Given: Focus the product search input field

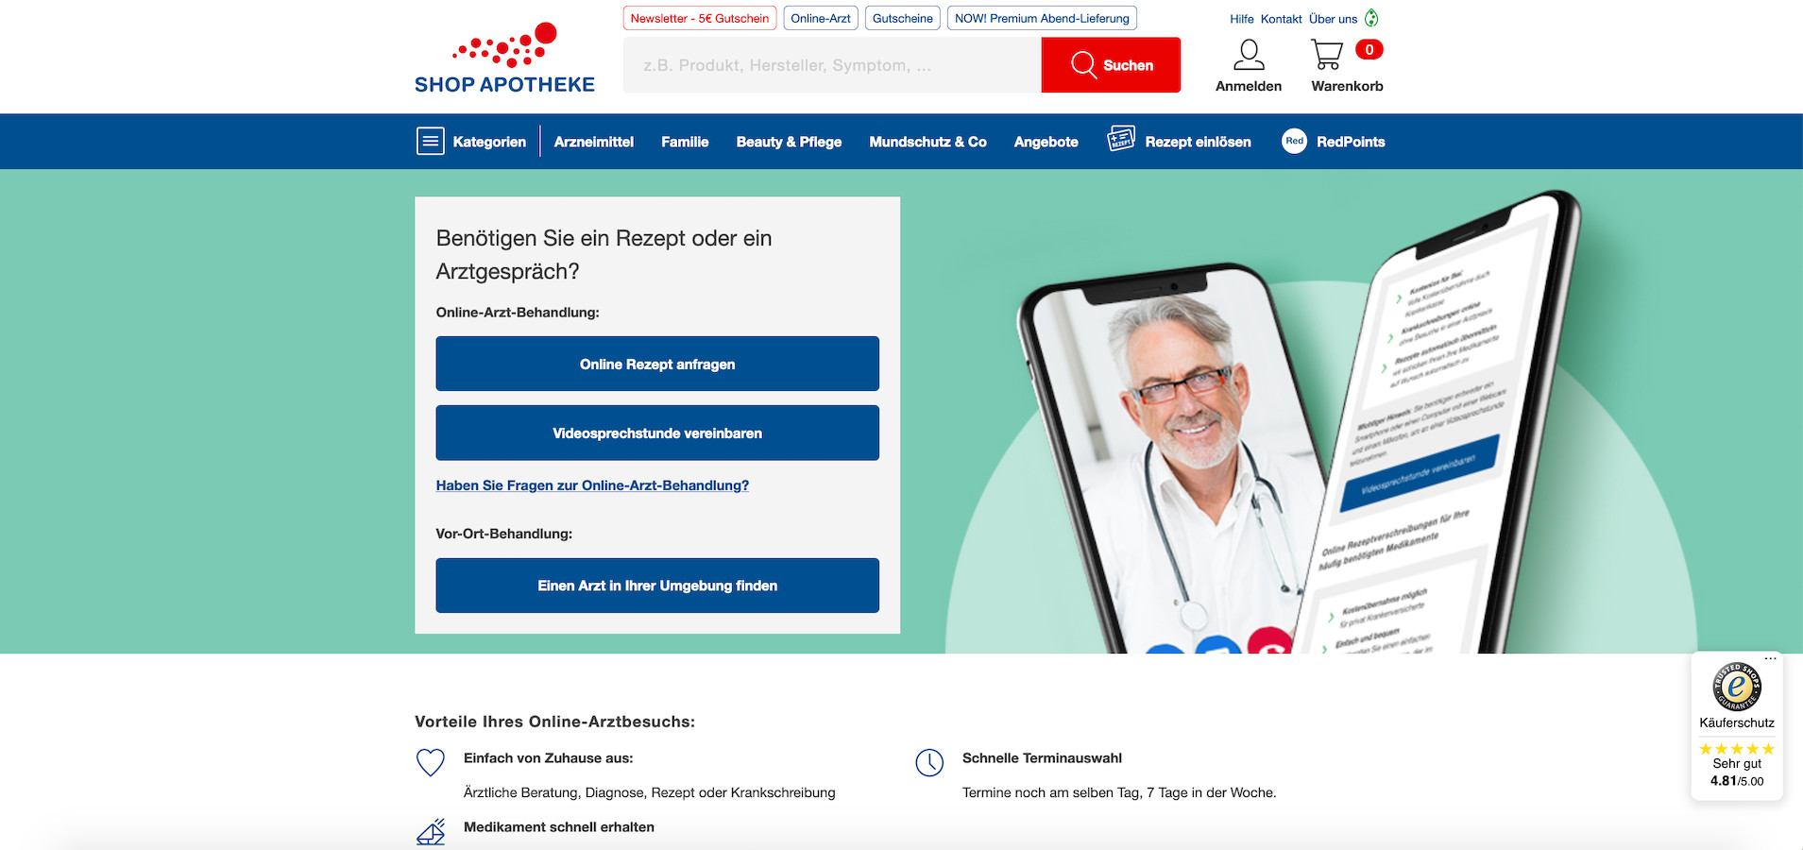Looking at the screenshot, I should (832, 65).
